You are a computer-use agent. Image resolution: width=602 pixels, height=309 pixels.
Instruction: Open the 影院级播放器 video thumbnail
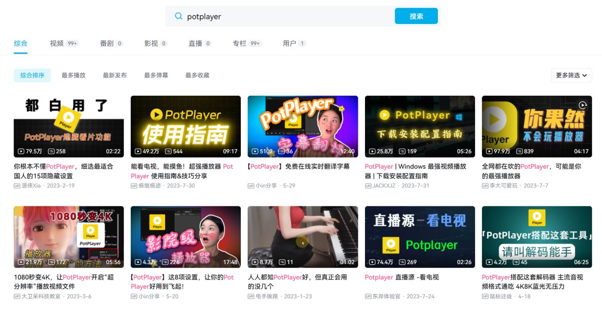186,237
